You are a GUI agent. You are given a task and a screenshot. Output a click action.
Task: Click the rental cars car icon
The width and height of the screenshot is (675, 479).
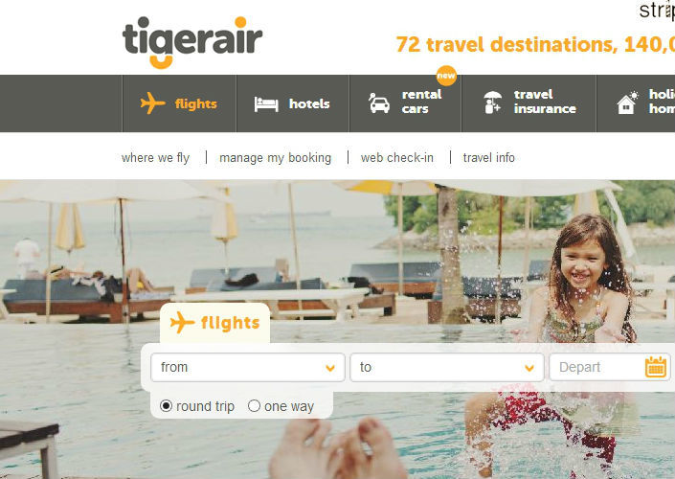coord(379,103)
